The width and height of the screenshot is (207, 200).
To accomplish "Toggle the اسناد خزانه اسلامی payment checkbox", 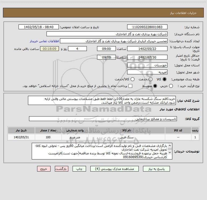I will tap(130, 86).
